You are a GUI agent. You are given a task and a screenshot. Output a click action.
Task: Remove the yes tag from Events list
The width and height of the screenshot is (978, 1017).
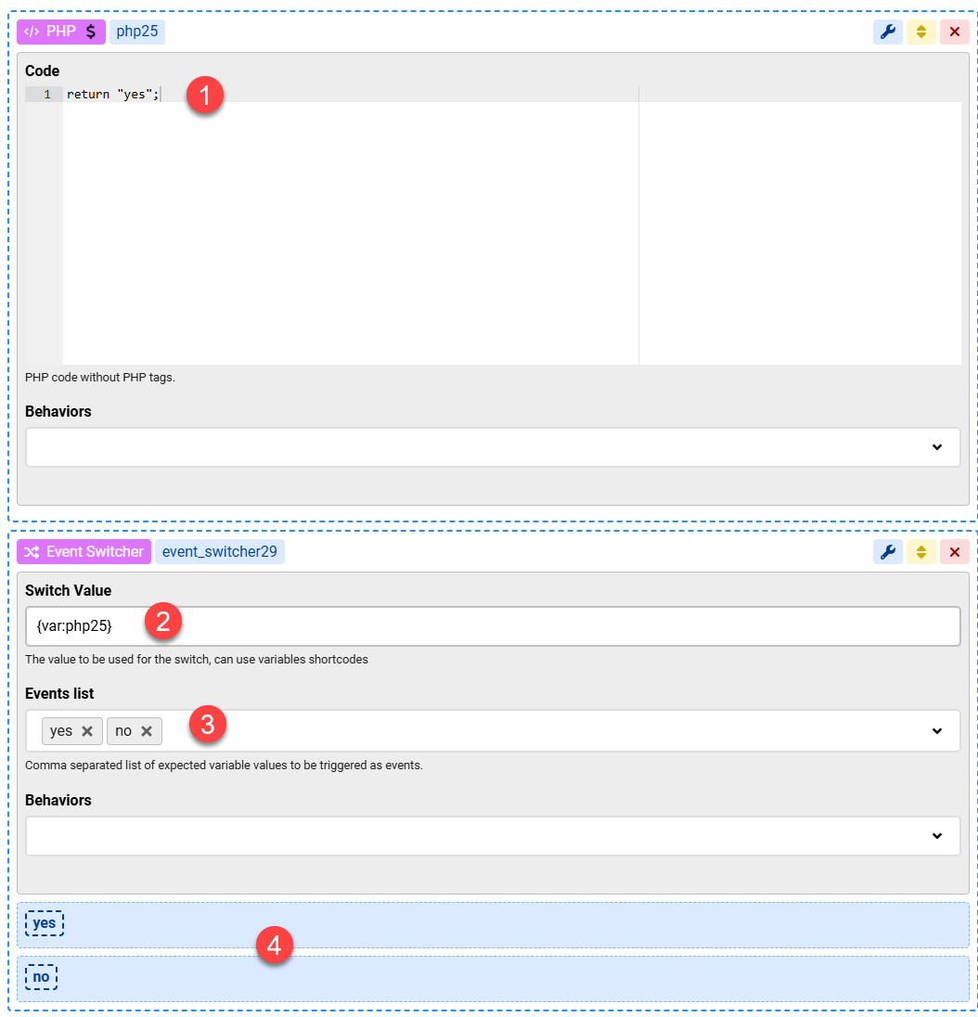click(x=87, y=731)
